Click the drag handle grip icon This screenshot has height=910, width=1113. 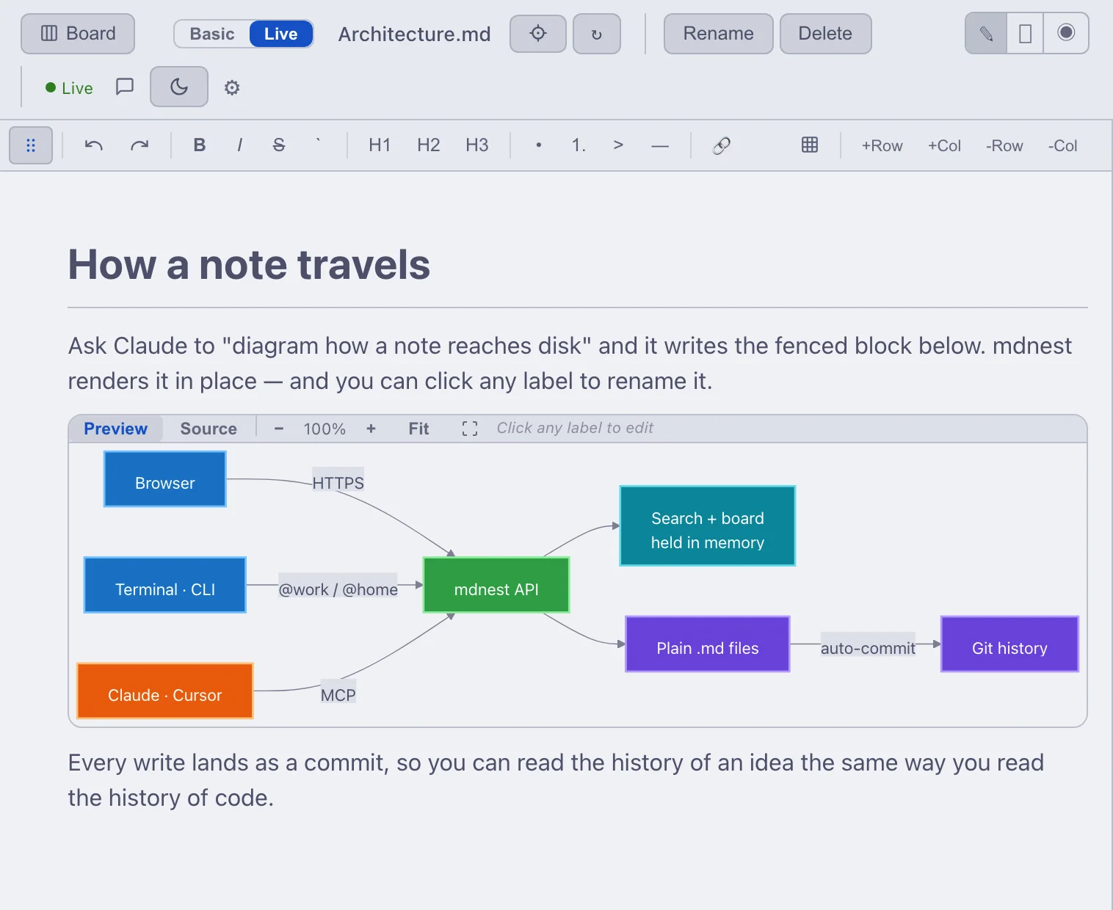31,145
